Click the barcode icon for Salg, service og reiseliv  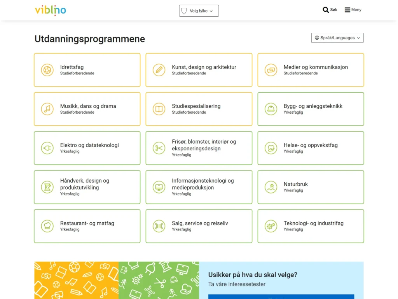tap(159, 226)
